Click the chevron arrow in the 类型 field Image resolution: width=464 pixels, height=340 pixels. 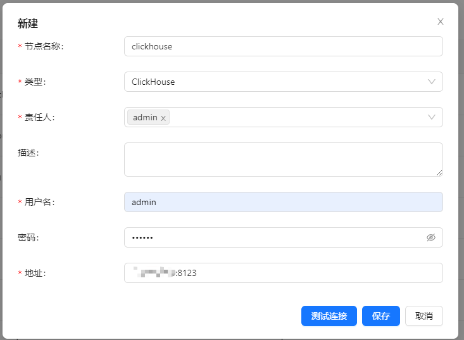tap(432, 82)
